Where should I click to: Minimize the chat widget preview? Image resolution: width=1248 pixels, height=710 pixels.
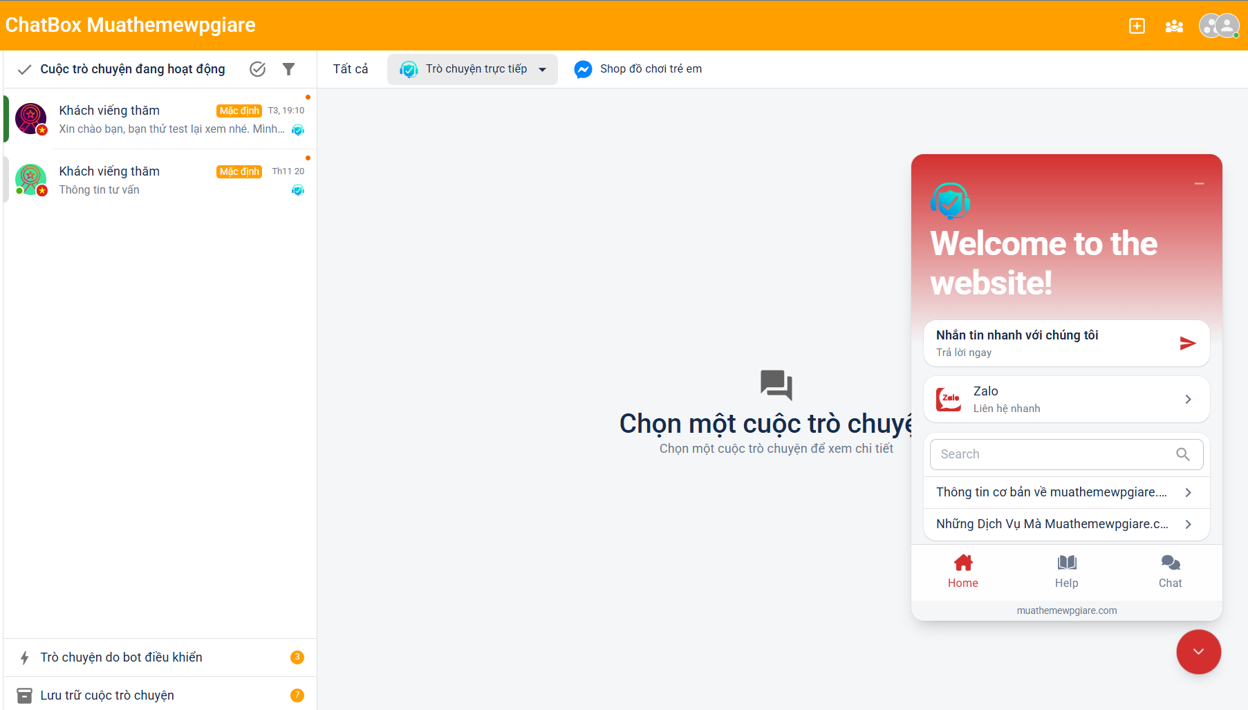1198,182
